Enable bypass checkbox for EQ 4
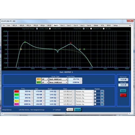Image resolution: width=135 pixels, height=135 pixels. pos(95,101)
